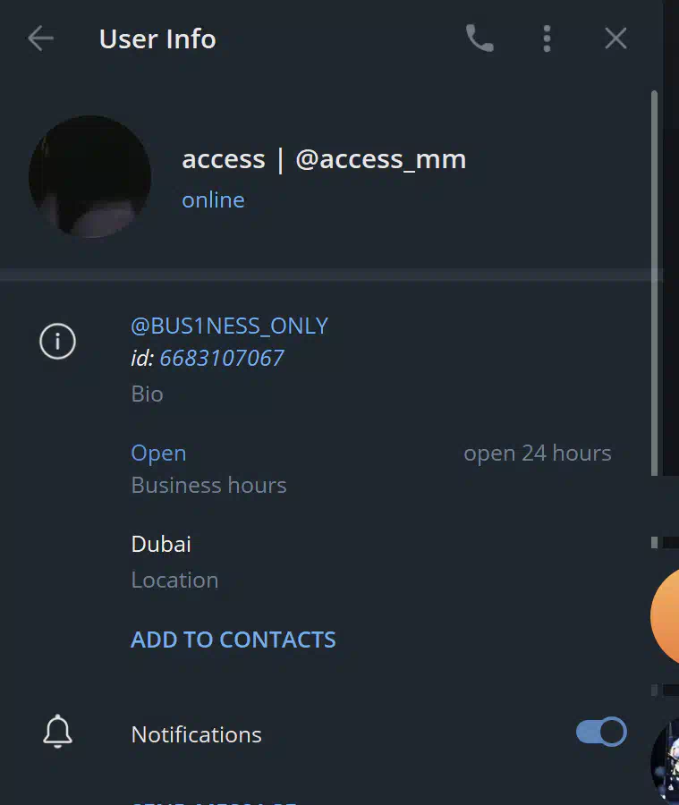
Task: Click ADD TO CONTACTS
Action: [x=233, y=640]
